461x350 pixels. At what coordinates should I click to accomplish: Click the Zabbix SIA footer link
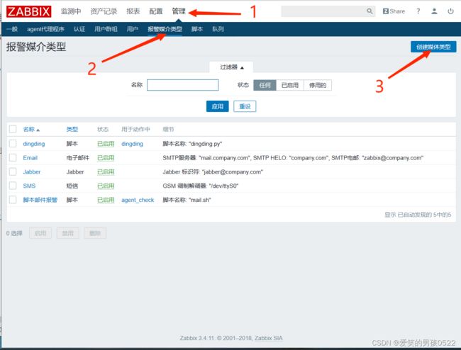[268, 338]
